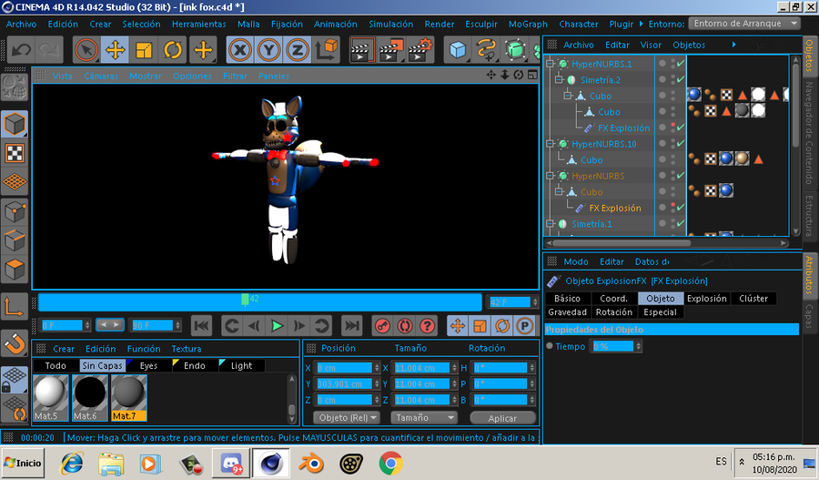This screenshot has width=819, height=480.
Task: Select the Mat.6 black material
Action: click(90, 398)
